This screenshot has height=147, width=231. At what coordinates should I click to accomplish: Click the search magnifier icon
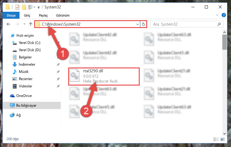tap(219, 24)
